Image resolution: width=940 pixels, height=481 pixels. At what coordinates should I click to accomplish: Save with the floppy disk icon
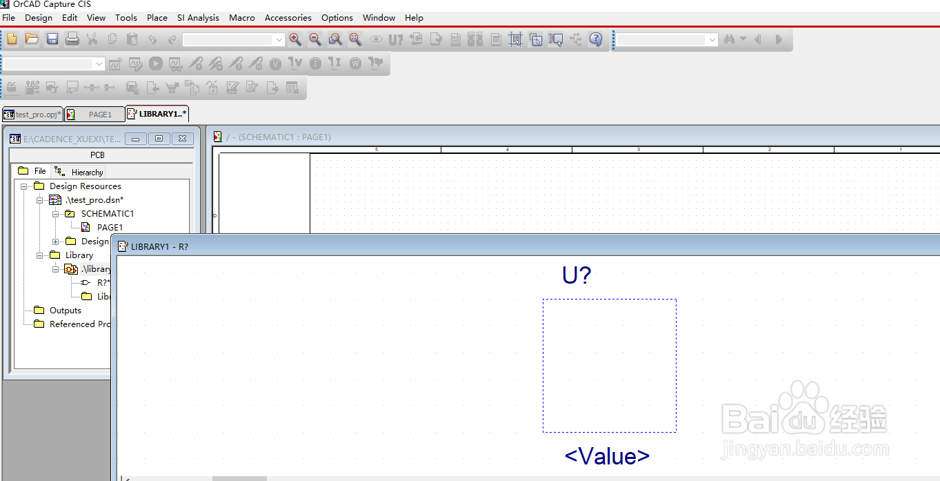coord(52,39)
